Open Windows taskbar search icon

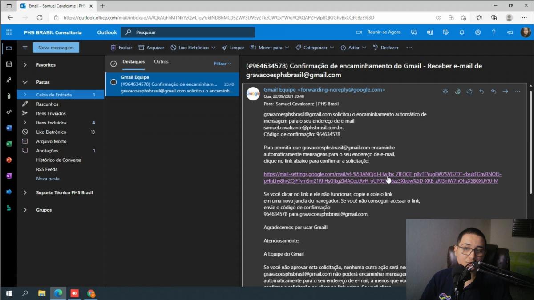click(25, 293)
